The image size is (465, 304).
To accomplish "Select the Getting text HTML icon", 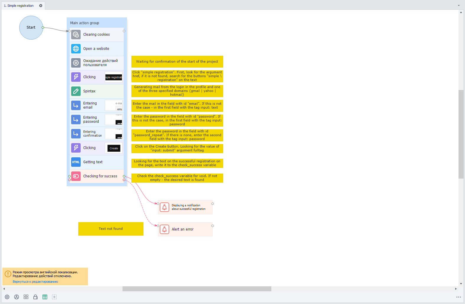I will [76, 162].
